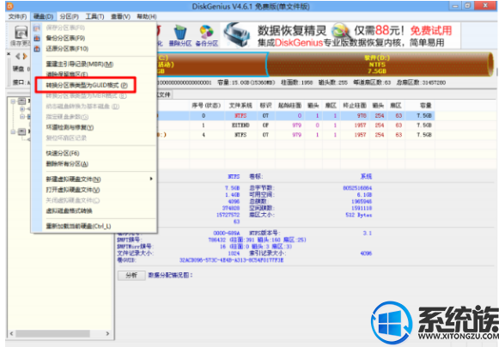Click the previous disk left arrow

[x=17, y=57]
